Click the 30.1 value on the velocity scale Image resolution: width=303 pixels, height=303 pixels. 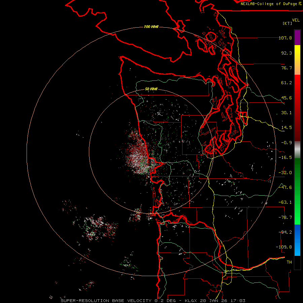click(287, 113)
